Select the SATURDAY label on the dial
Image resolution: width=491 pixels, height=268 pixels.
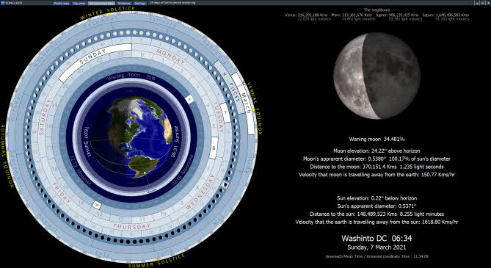tap(45, 117)
